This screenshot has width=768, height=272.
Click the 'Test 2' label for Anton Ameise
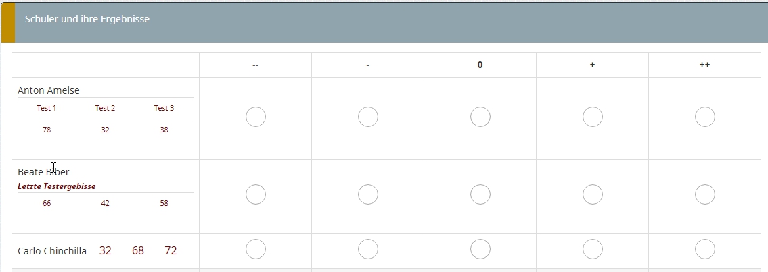coord(105,108)
